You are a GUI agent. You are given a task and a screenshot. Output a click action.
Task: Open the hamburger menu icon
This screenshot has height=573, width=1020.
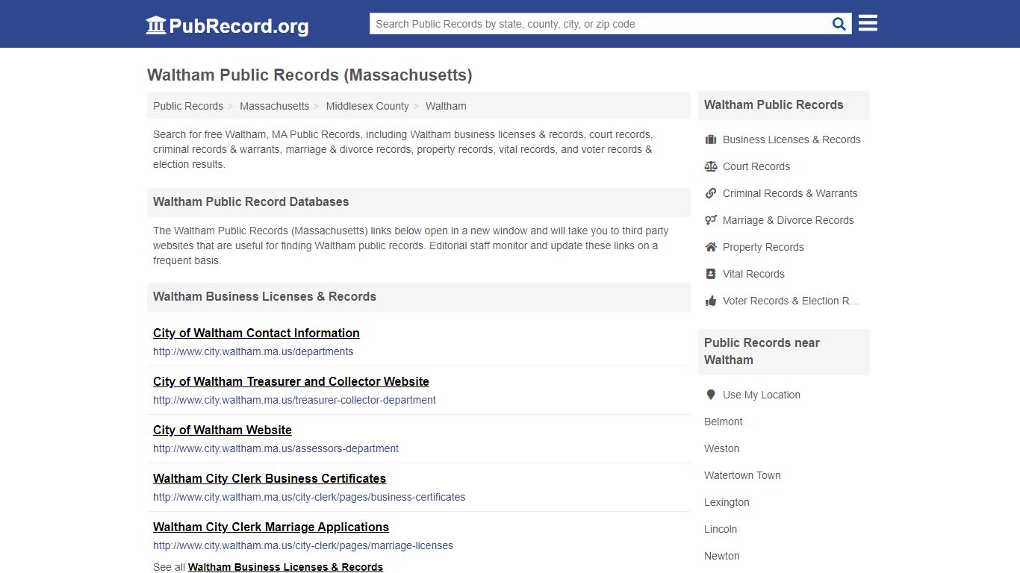(868, 23)
